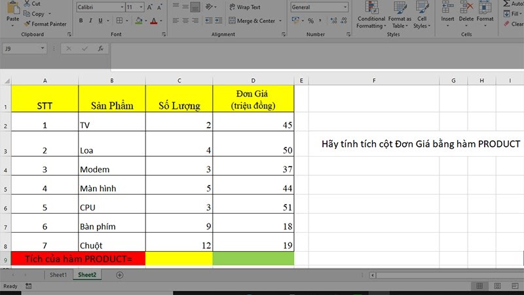The image size is (524, 295).
Task: Click Align Right icon
Action: [x=195, y=21]
